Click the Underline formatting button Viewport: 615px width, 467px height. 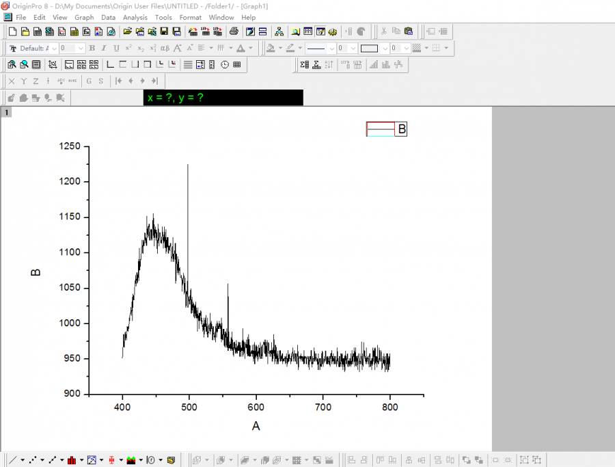116,48
